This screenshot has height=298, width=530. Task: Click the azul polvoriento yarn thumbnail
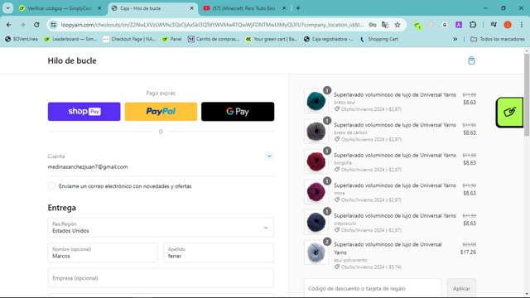316,252
